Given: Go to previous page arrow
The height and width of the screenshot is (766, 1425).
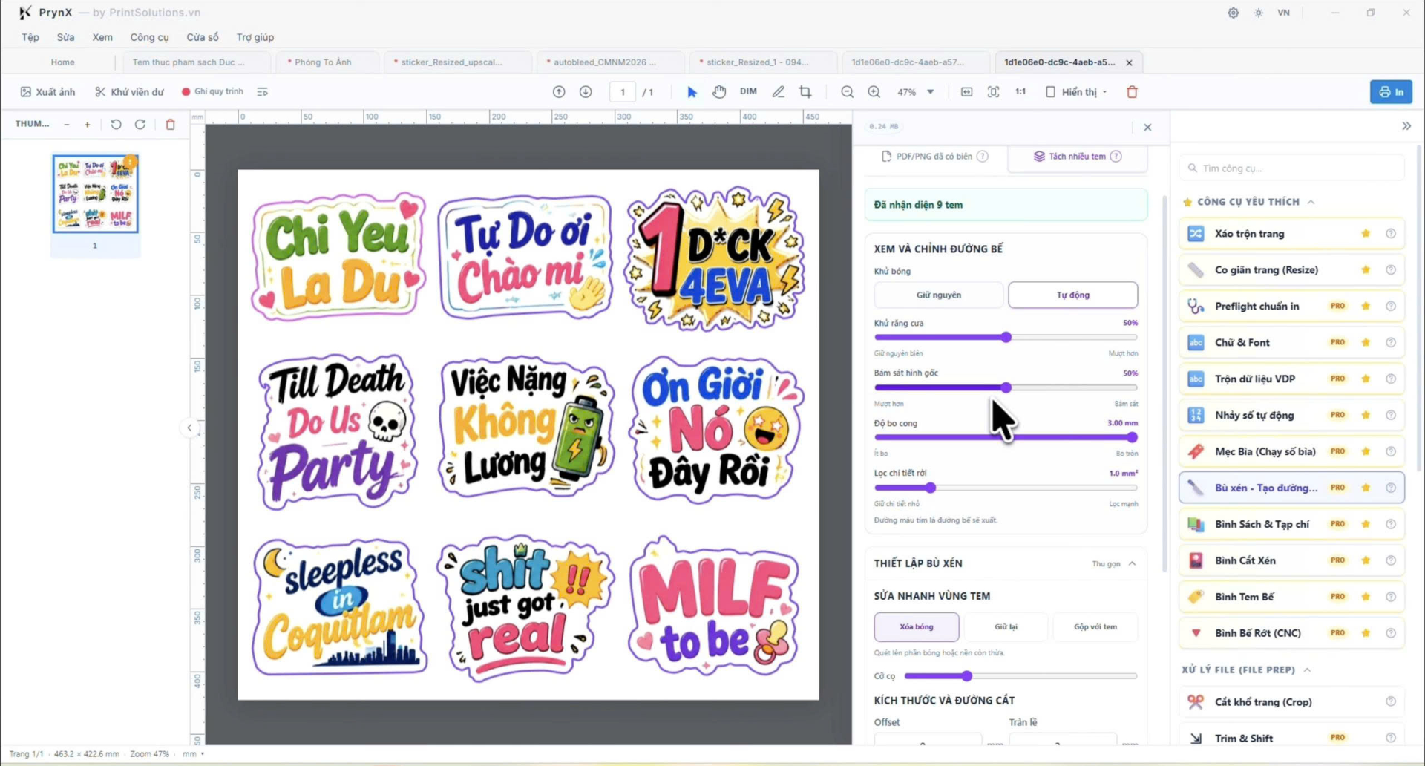Looking at the screenshot, I should (559, 92).
